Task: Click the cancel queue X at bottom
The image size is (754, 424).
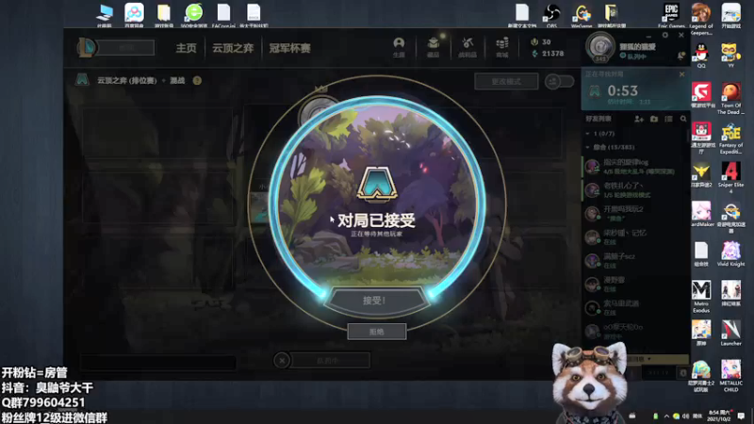Action: coord(282,360)
